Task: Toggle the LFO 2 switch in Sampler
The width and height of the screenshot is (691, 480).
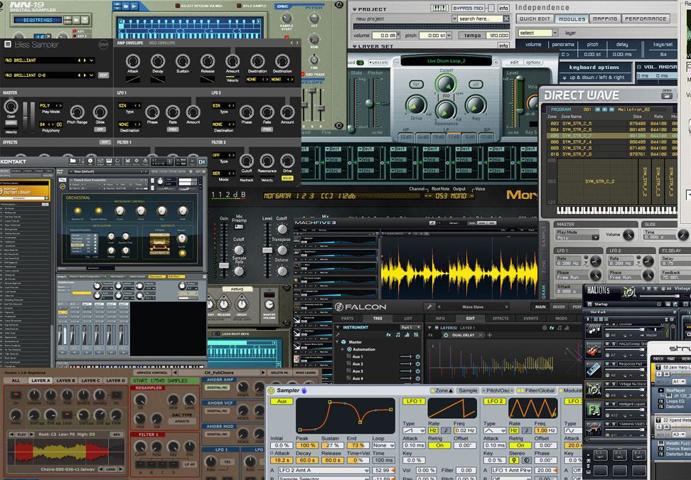Action: click(494, 401)
